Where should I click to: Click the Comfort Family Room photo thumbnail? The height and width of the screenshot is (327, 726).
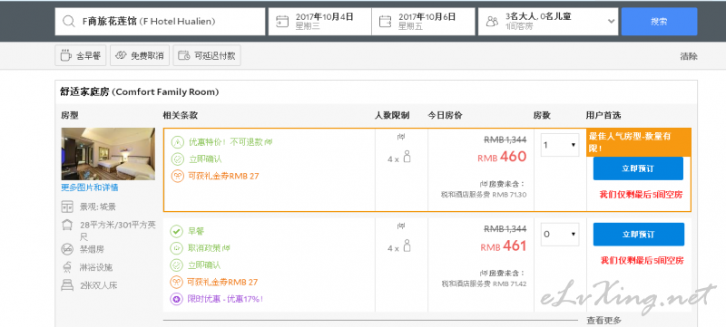pos(108,154)
